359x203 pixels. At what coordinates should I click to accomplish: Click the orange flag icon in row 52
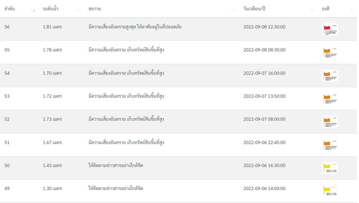tap(330, 122)
